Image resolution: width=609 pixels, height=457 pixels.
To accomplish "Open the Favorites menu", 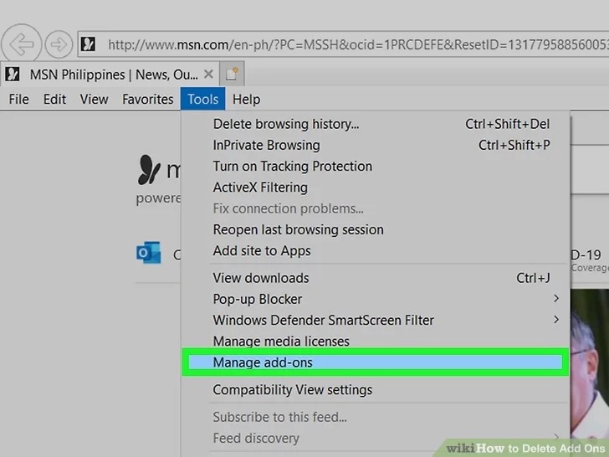I will (x=147, y=100).
